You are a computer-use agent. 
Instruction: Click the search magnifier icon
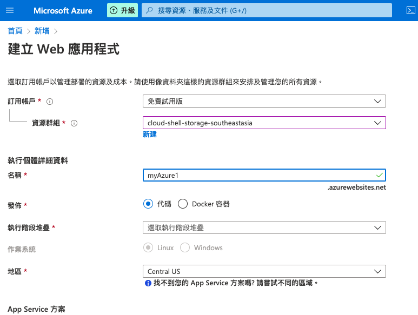149,10
